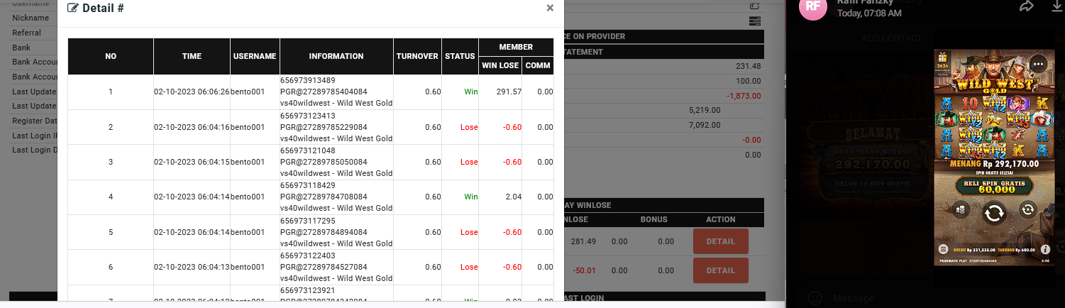Click the MEMBER header cell
Image resolution: width=1065 pixels, height=308 pixels.
point(516,47)
